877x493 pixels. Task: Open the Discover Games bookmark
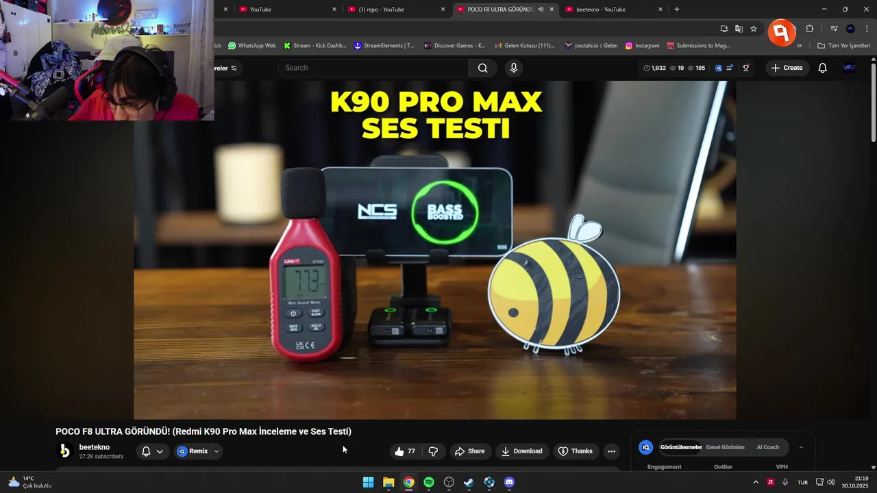pos(454,46)
